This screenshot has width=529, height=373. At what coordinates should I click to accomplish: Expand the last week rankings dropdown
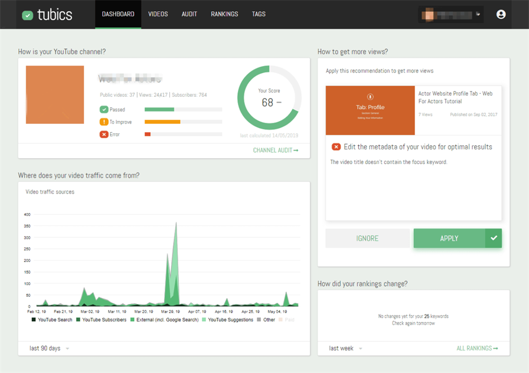tap(346, 348)
